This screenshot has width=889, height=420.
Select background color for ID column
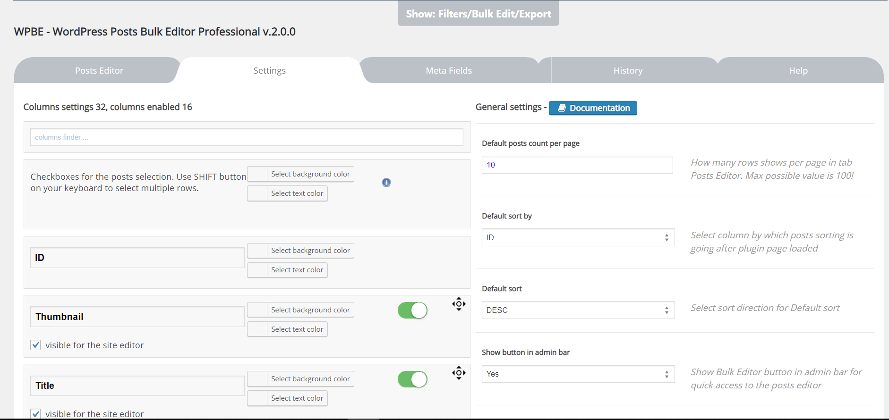coord(300,251)
